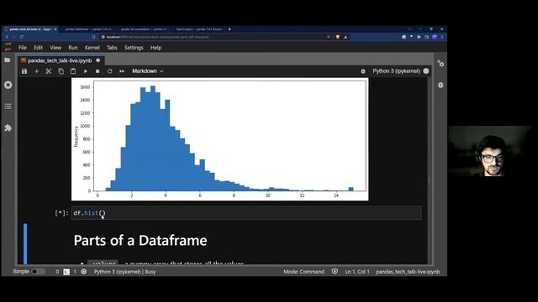Click the Parts of a Dataframe heading
Image resolution: width=538 pixels, height=302 pixels.
[140, 241]
